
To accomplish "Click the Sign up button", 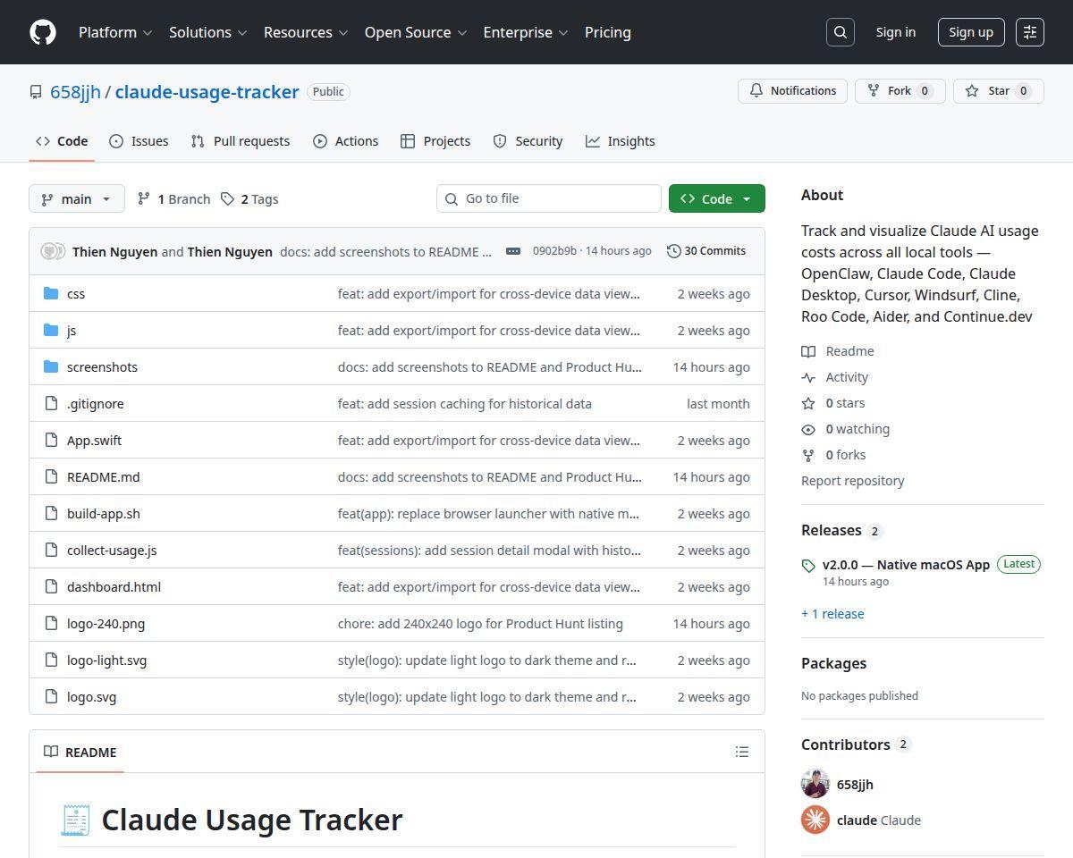I will pyautogui.click(x=971, y=32).
